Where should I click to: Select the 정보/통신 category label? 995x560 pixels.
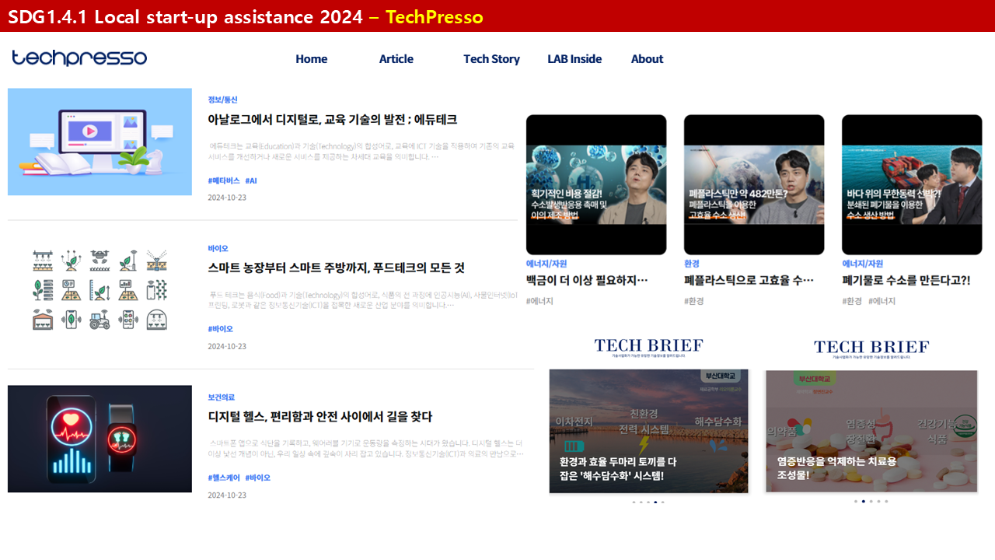point(222,100)
